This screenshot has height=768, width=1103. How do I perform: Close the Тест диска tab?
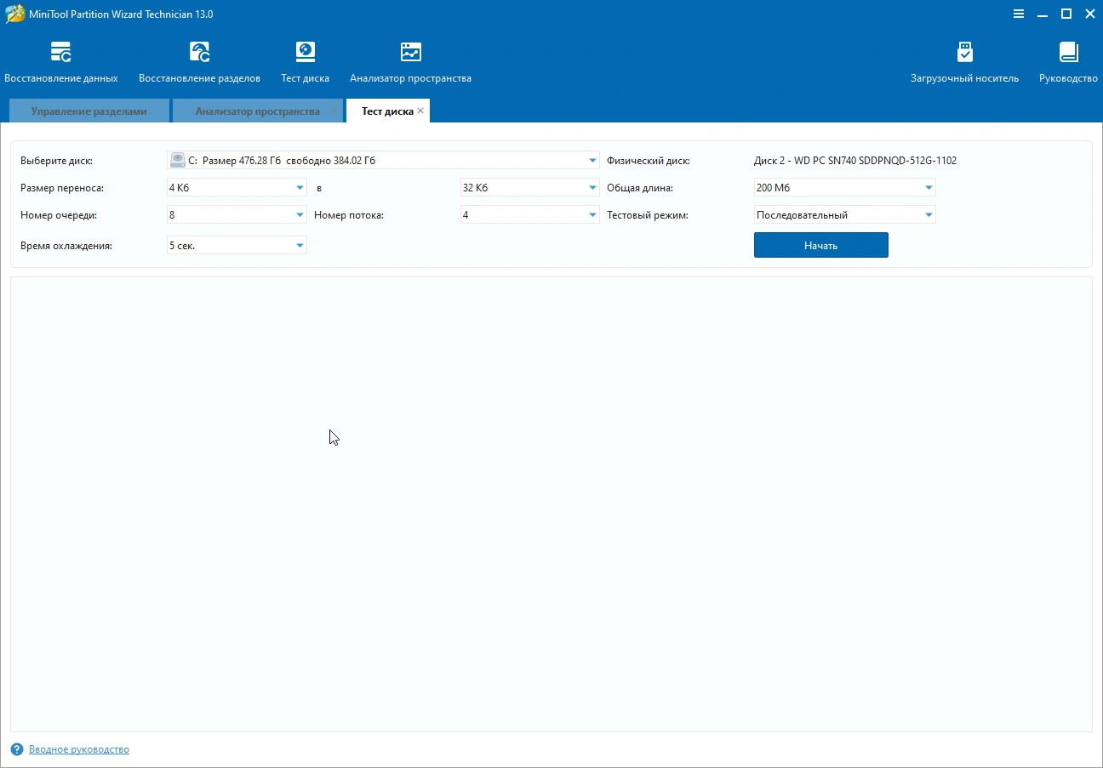click(420, 111)
